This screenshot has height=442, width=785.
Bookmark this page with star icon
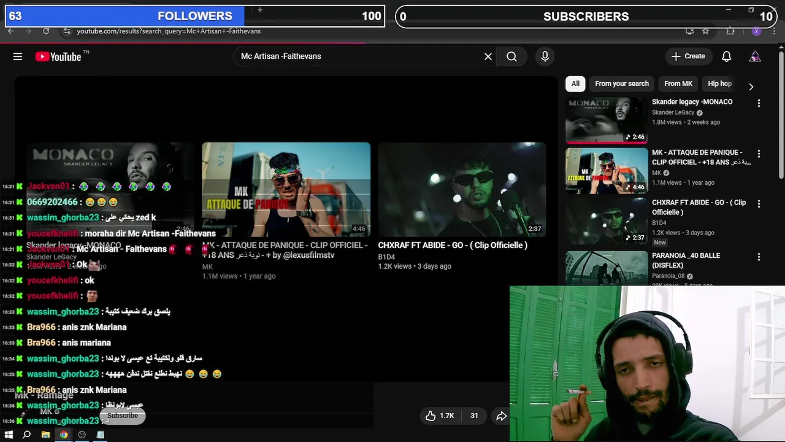(x=706, y=31)
